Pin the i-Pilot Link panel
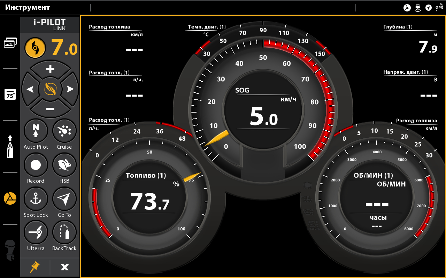Screen dimensions: 446x278 coord(35,267)
